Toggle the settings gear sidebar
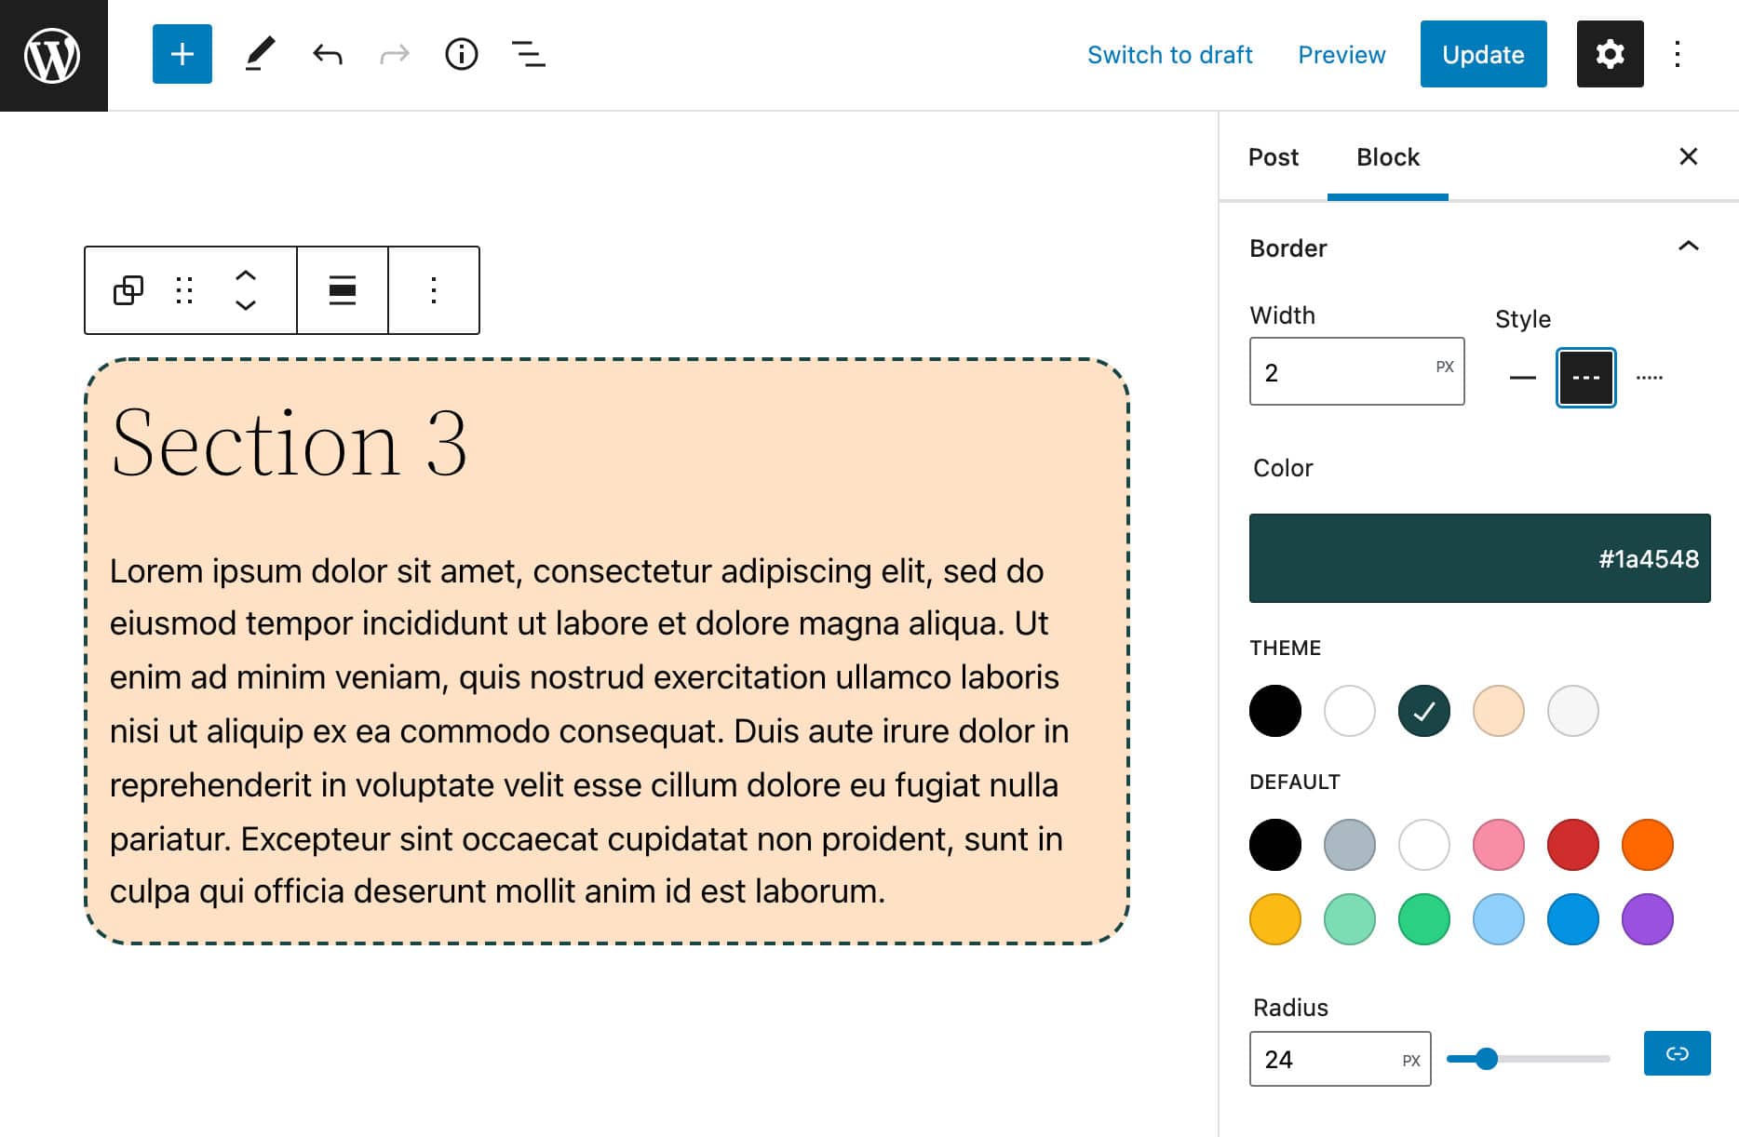The width and height of the screenshot is (1739, 1137). click(x=1610, y=54)
